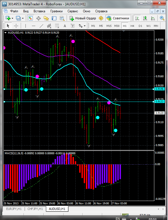
Task: Click the 07:53 taskbar clock
Action: (x=153, y=219)
